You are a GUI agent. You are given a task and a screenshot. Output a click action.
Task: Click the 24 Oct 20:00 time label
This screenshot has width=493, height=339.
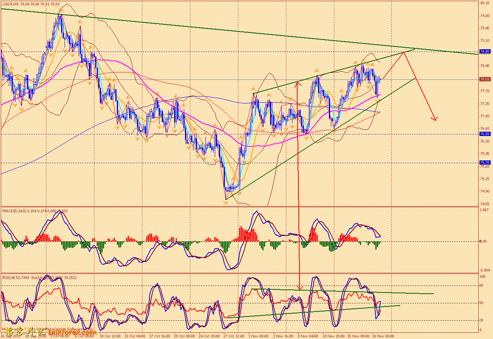(x=209, y=336)
